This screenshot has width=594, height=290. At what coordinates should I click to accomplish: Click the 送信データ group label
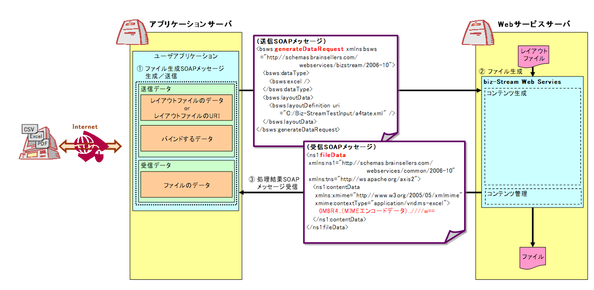click(x=156, y=88)
